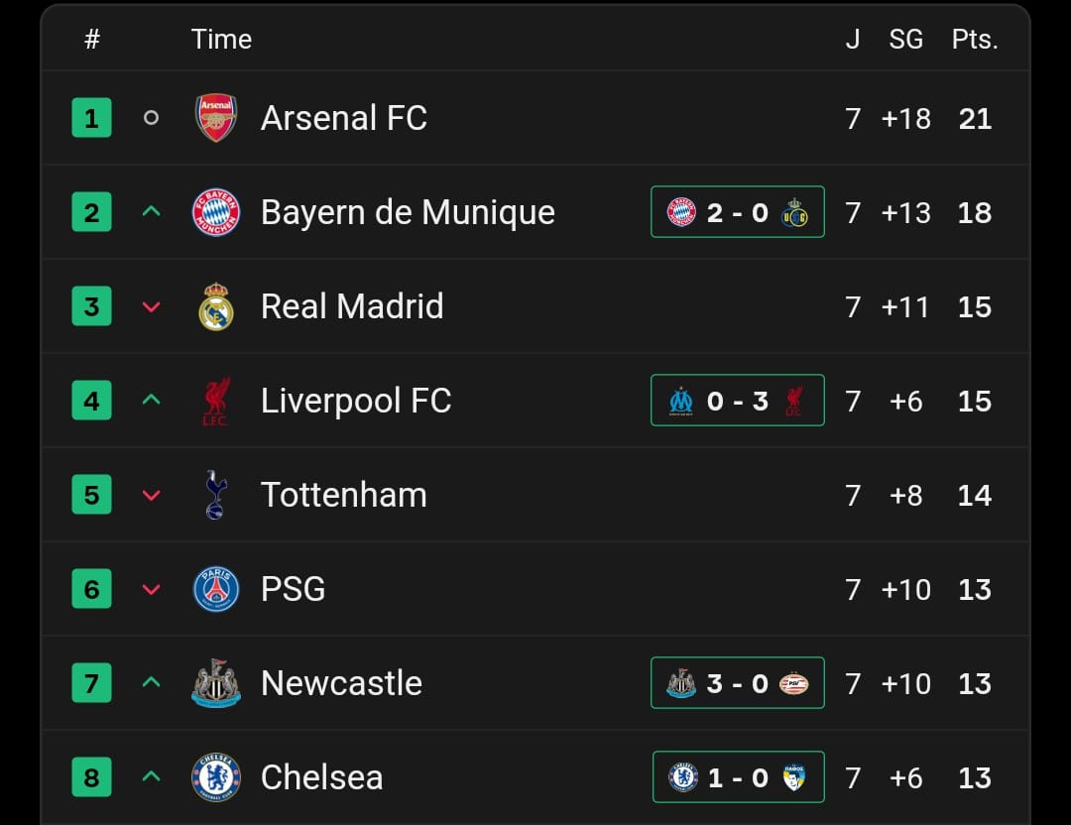Select the Tottenham team name
1071x825 pixels.
(343, 495)
